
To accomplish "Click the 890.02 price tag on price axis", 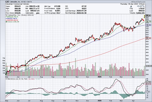I will tap(148, 16).
